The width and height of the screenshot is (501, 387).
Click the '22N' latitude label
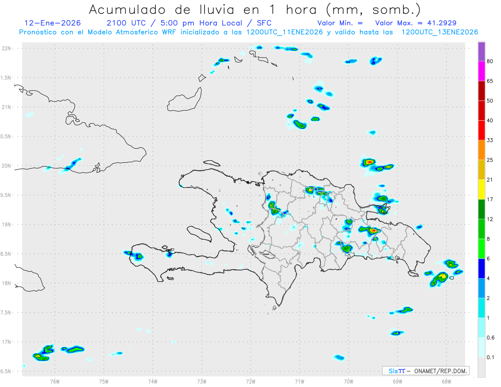click(6, 48)
